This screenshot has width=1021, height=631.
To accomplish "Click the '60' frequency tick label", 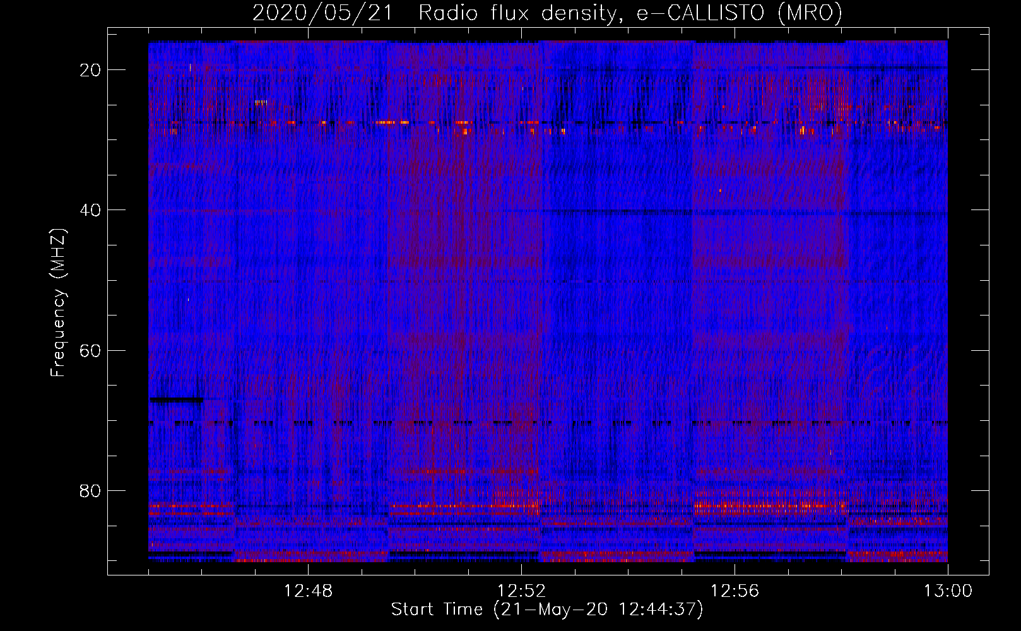I will click(x=90, y=350).
